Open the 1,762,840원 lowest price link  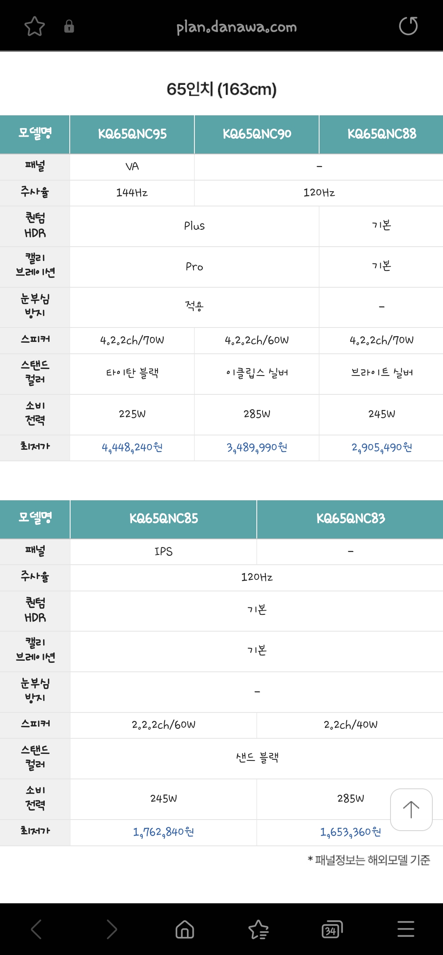(163, 832)
